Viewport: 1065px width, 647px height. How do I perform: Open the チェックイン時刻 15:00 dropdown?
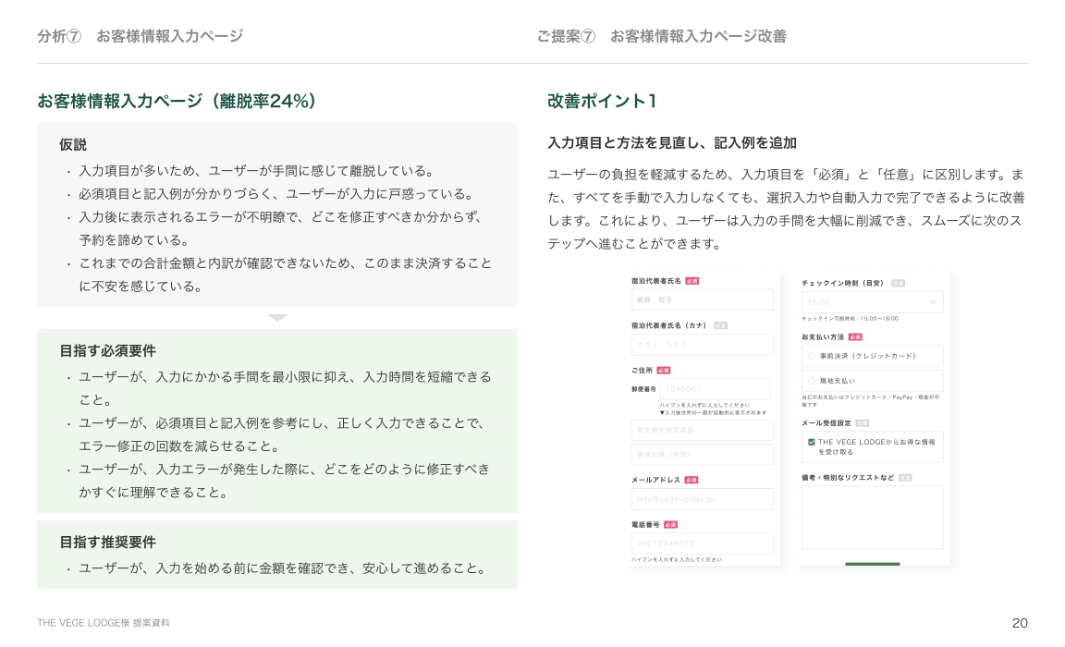(x=871, y=302)
